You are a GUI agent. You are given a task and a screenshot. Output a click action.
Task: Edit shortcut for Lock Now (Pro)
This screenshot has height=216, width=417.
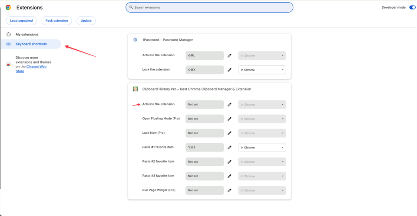coord(229,133)
